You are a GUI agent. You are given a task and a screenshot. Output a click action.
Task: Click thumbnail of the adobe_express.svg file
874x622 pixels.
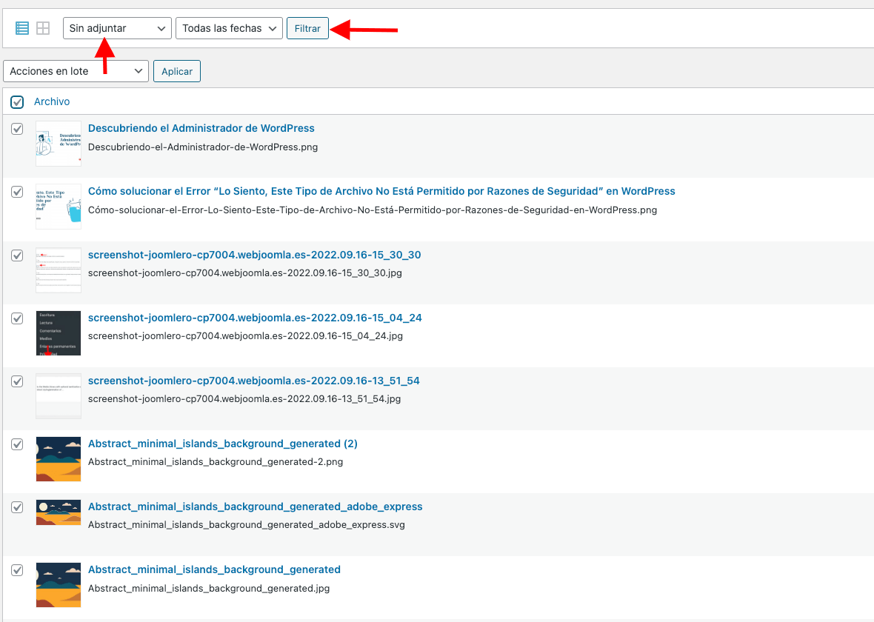point(59,512)
